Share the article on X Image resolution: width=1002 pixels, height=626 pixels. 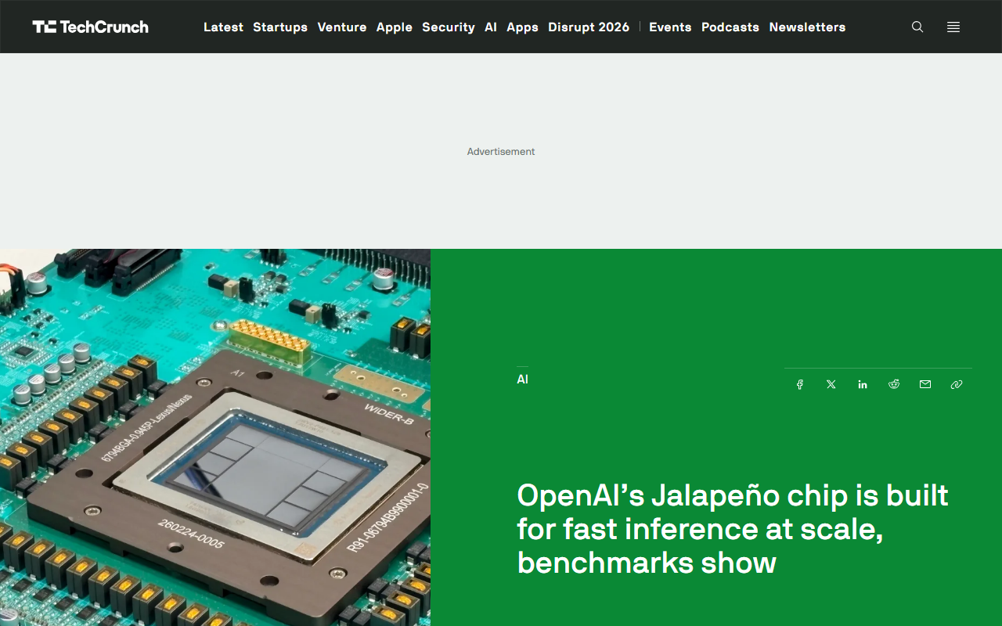click(831, 384)
